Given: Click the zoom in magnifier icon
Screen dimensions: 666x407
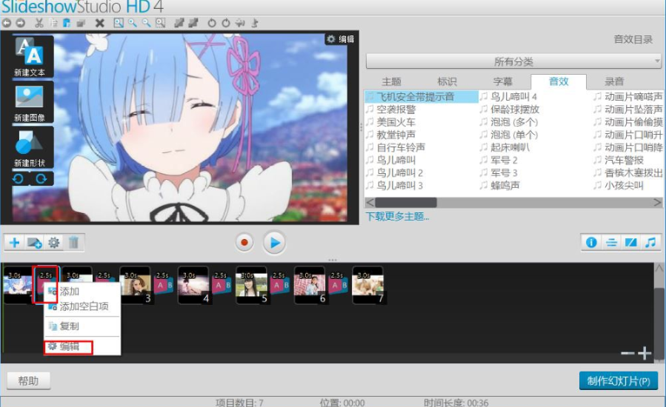Looking at the screenshot, I should click(x=133, y=23).
